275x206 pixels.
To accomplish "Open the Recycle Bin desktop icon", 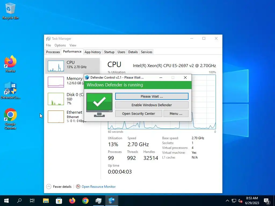I will click(10, 11).
